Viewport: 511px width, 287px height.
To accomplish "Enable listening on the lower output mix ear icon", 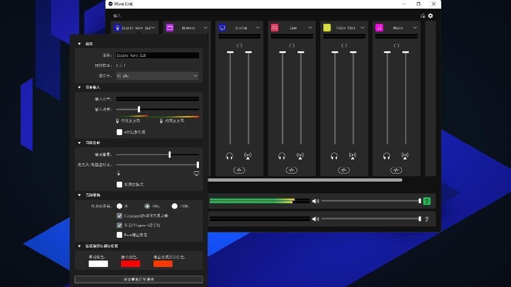I will (427, 219).
